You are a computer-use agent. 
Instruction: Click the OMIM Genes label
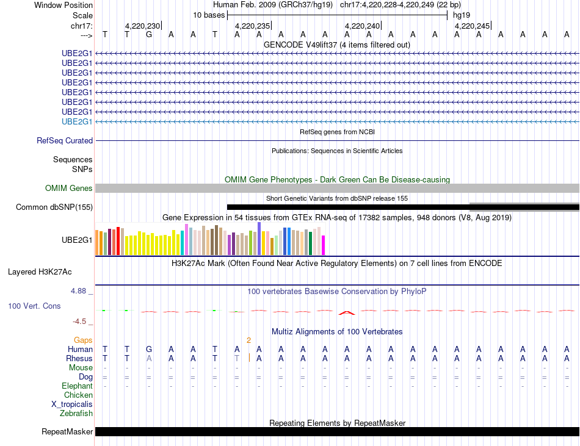click(x=68, y=188)
